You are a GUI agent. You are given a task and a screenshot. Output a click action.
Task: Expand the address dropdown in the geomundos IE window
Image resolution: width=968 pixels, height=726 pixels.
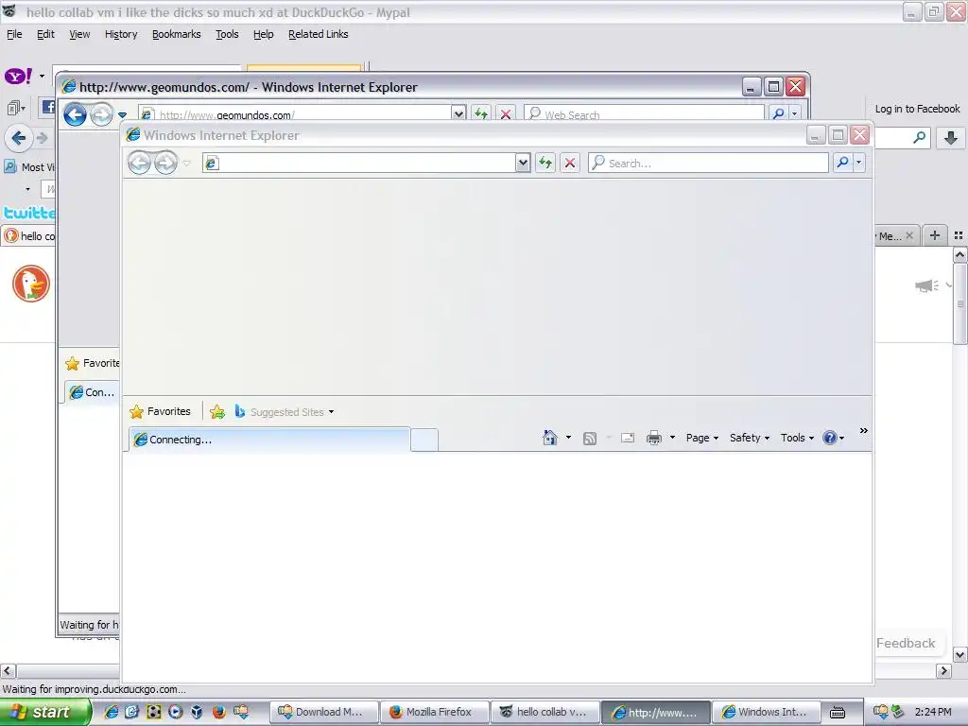coord(458,113)
